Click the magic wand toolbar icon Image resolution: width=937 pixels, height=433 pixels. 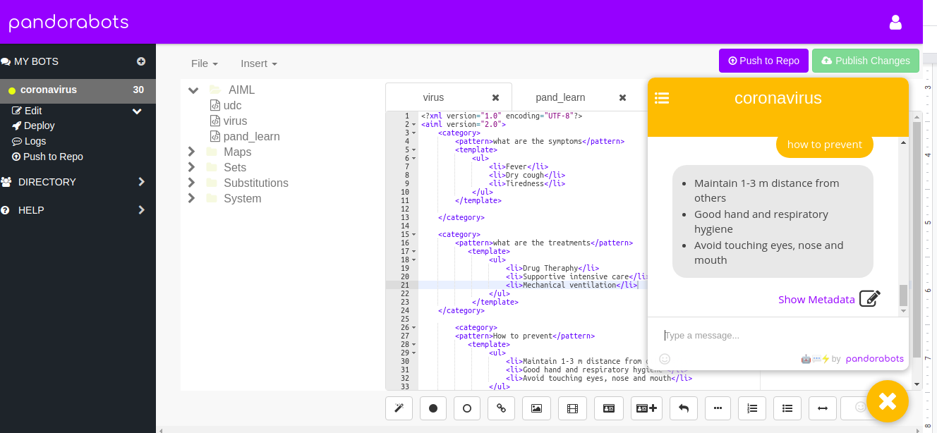(x=399, y=408)
